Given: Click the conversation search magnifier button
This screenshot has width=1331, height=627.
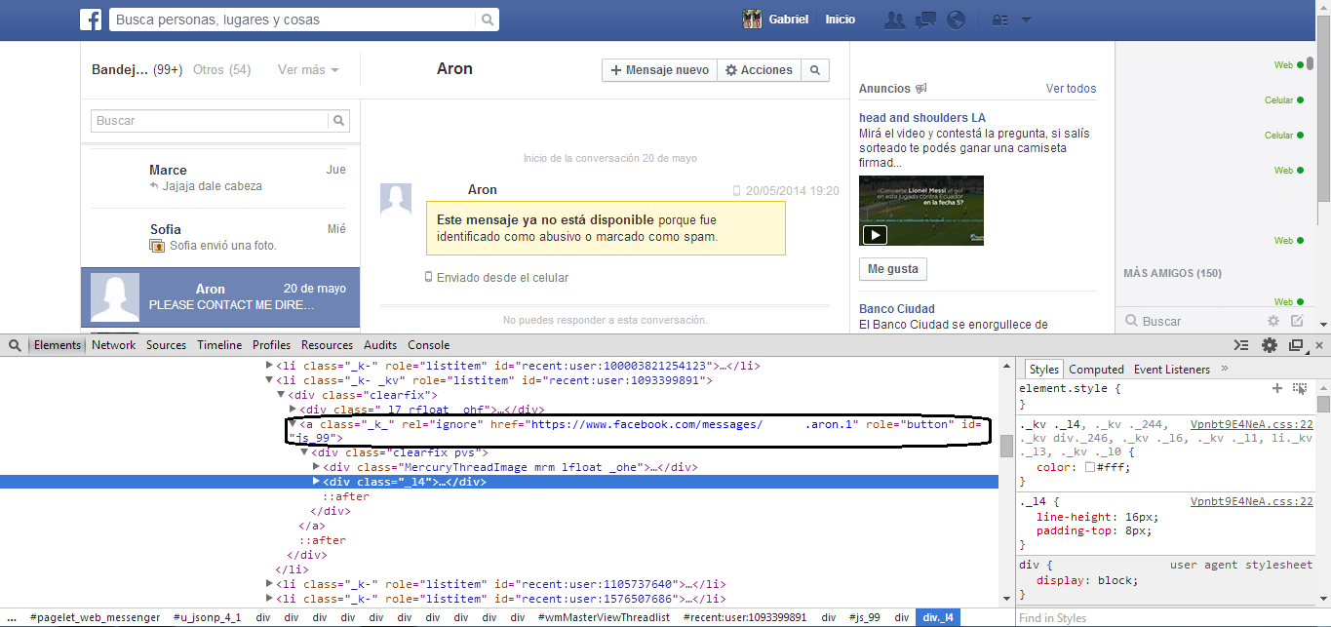Looking at the screenshot, I should click(815, 70).
